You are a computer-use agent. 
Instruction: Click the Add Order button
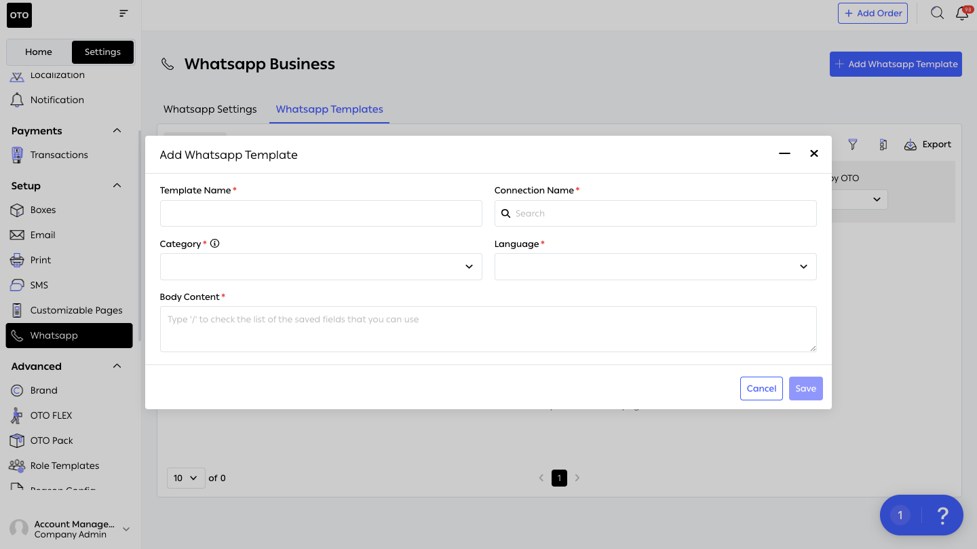[x=873, y=13]
